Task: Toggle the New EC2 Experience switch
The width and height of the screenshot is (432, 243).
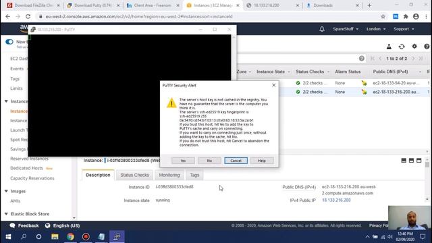Action: [9, 42]
